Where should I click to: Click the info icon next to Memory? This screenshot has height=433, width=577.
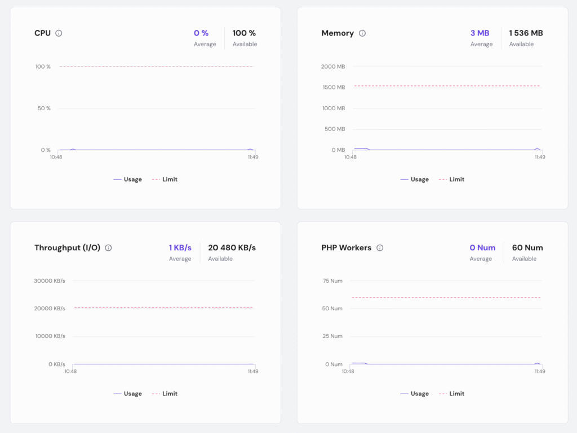[362, 33]
